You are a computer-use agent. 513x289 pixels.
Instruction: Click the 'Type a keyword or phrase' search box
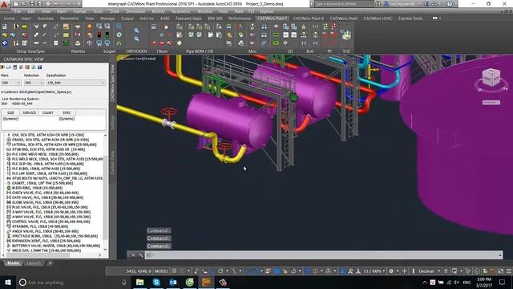pyautogui.click(x=344, y=4)
